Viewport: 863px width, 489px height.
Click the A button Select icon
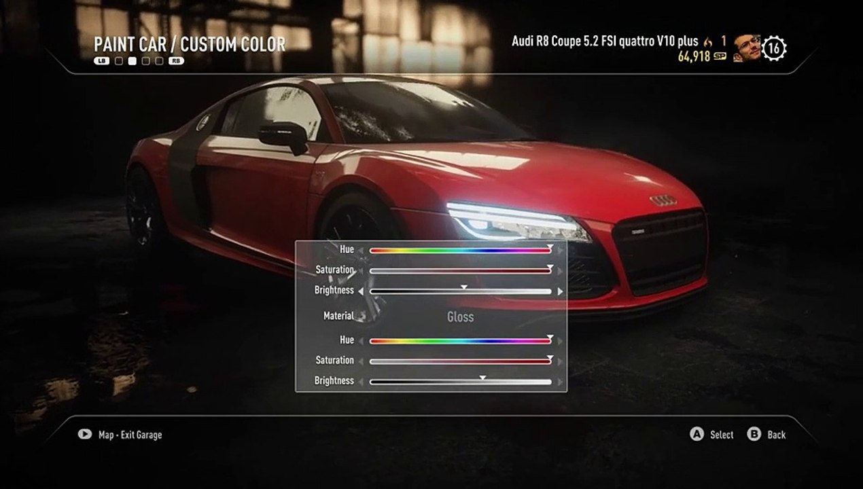click(697, 434)
